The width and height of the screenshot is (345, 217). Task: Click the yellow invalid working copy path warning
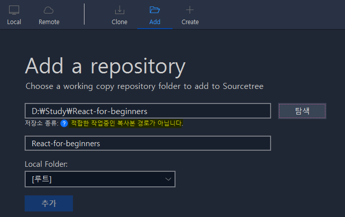pos(126,123)
